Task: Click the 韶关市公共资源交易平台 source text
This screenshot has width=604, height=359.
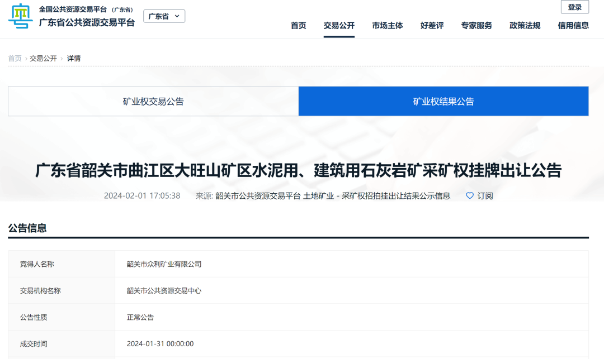Action: click(x=258, y=196)
